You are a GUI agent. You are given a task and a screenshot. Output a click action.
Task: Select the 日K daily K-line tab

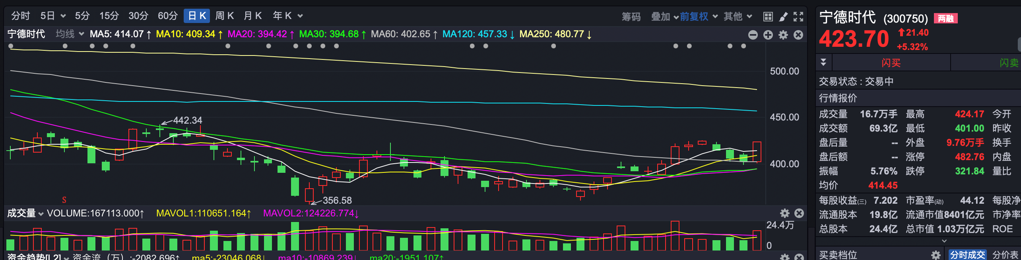tap(197, 16)
